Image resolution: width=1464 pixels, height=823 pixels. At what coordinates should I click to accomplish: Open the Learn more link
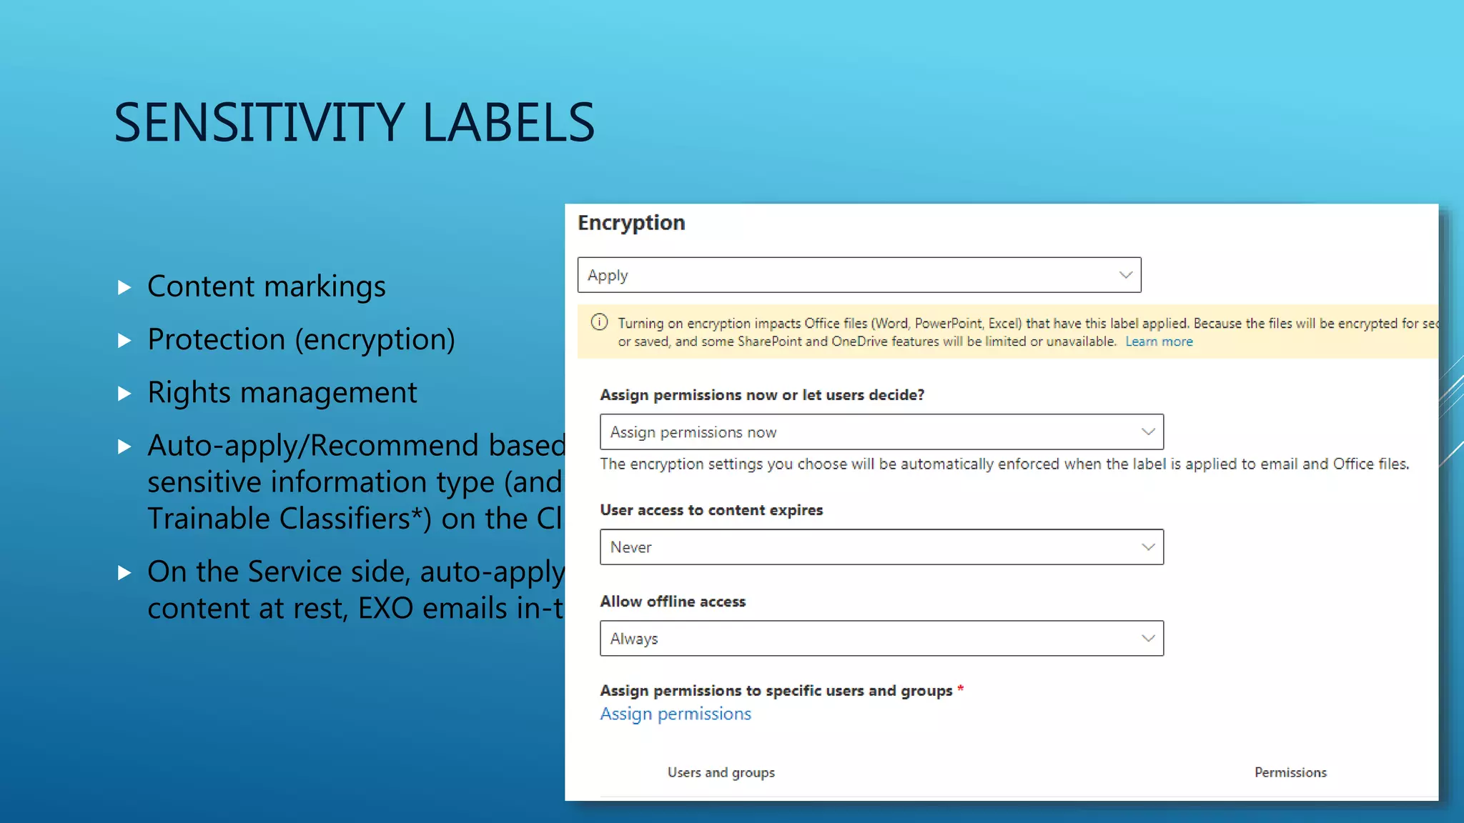click(1159, 341)
